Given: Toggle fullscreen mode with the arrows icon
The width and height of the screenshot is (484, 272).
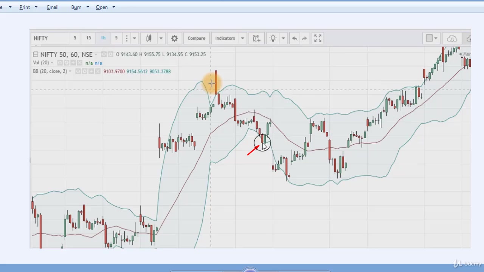Looking at the screenshot, I should coord(318,38).
